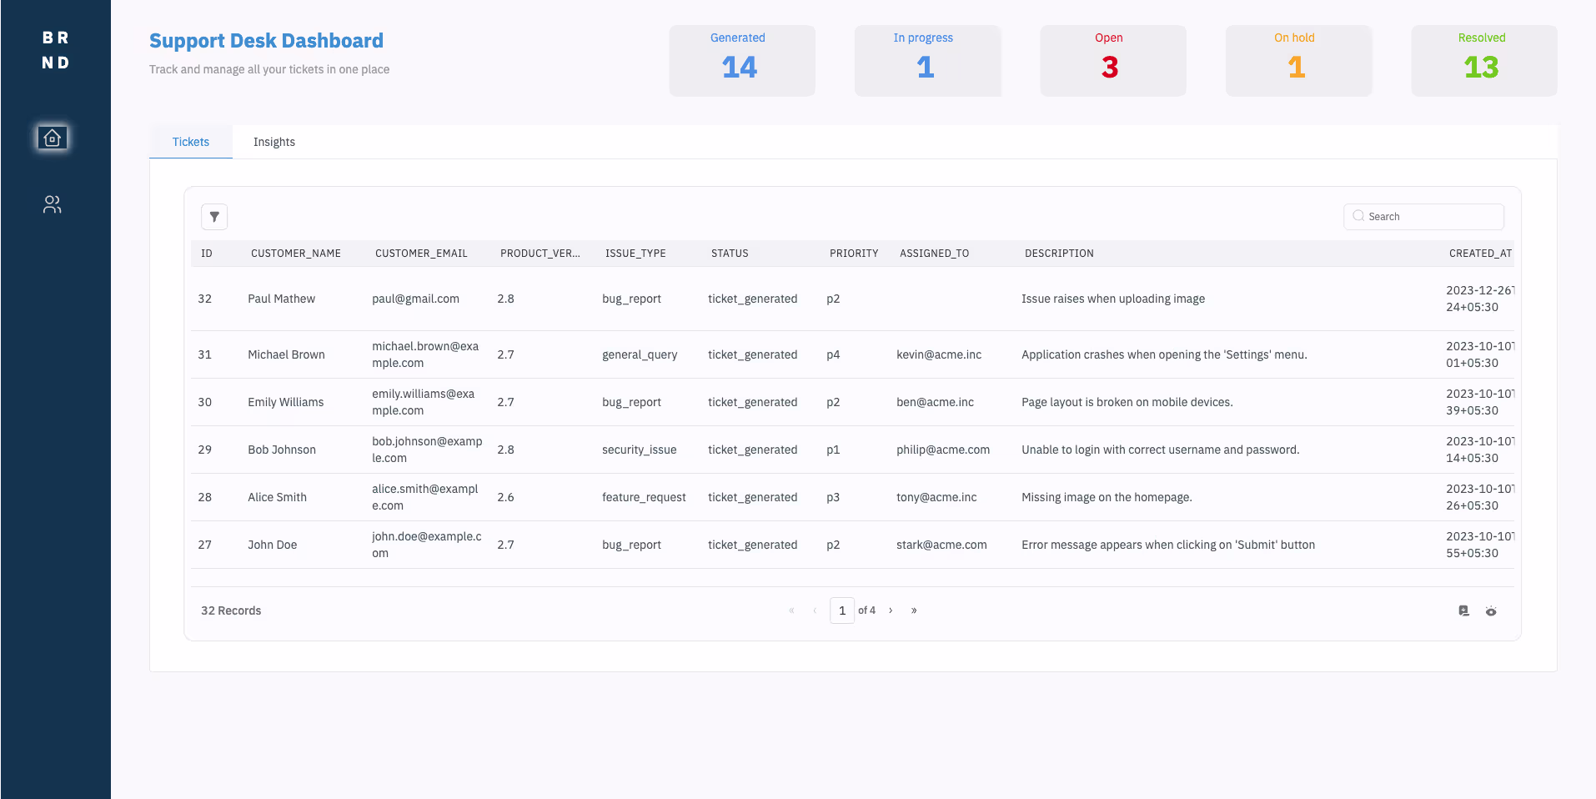Click the page number input box
1596x799 pixels.
pos(841,611)
